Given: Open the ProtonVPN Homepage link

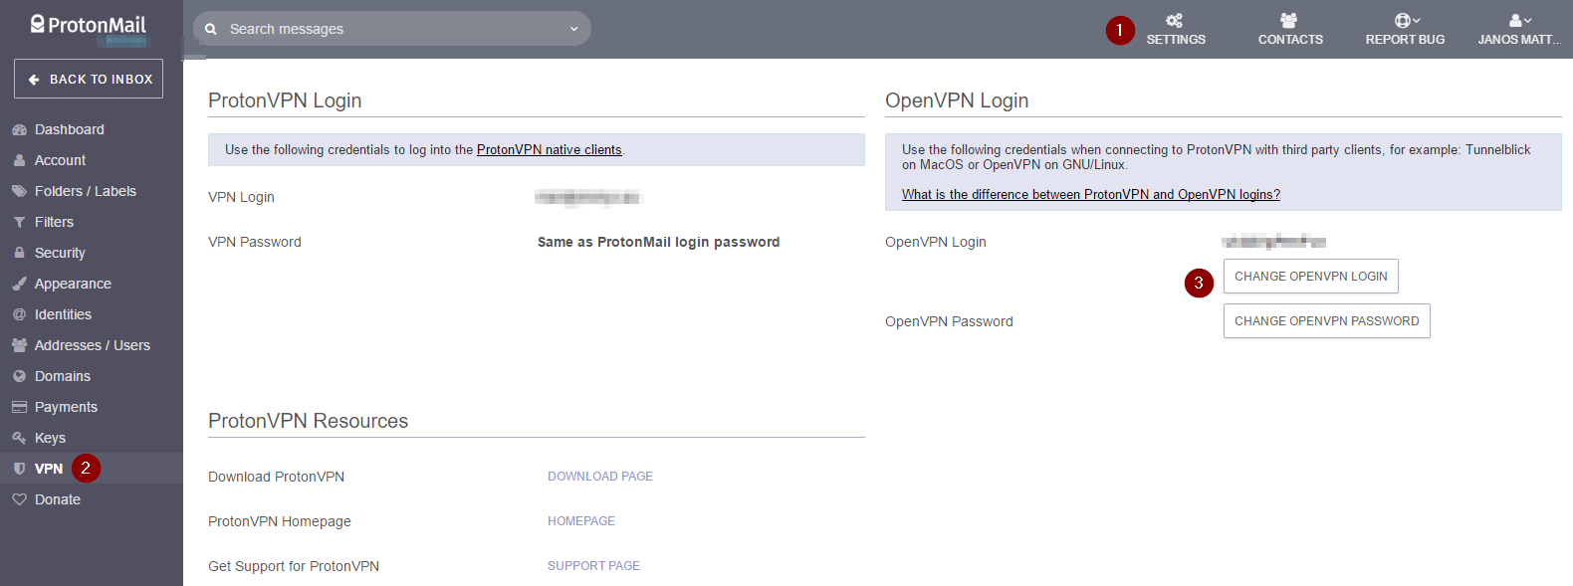Looking at the screenshot, I should pyautogui.click(x=581, y=521).
